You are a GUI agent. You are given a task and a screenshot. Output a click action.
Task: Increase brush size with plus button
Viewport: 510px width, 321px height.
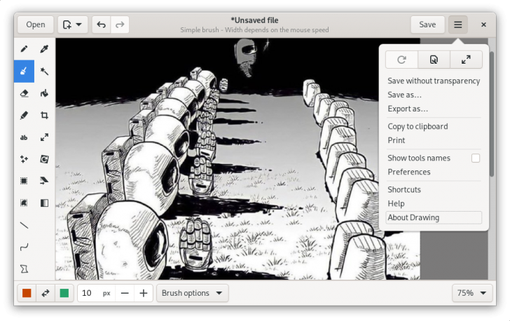coord(144,293)
